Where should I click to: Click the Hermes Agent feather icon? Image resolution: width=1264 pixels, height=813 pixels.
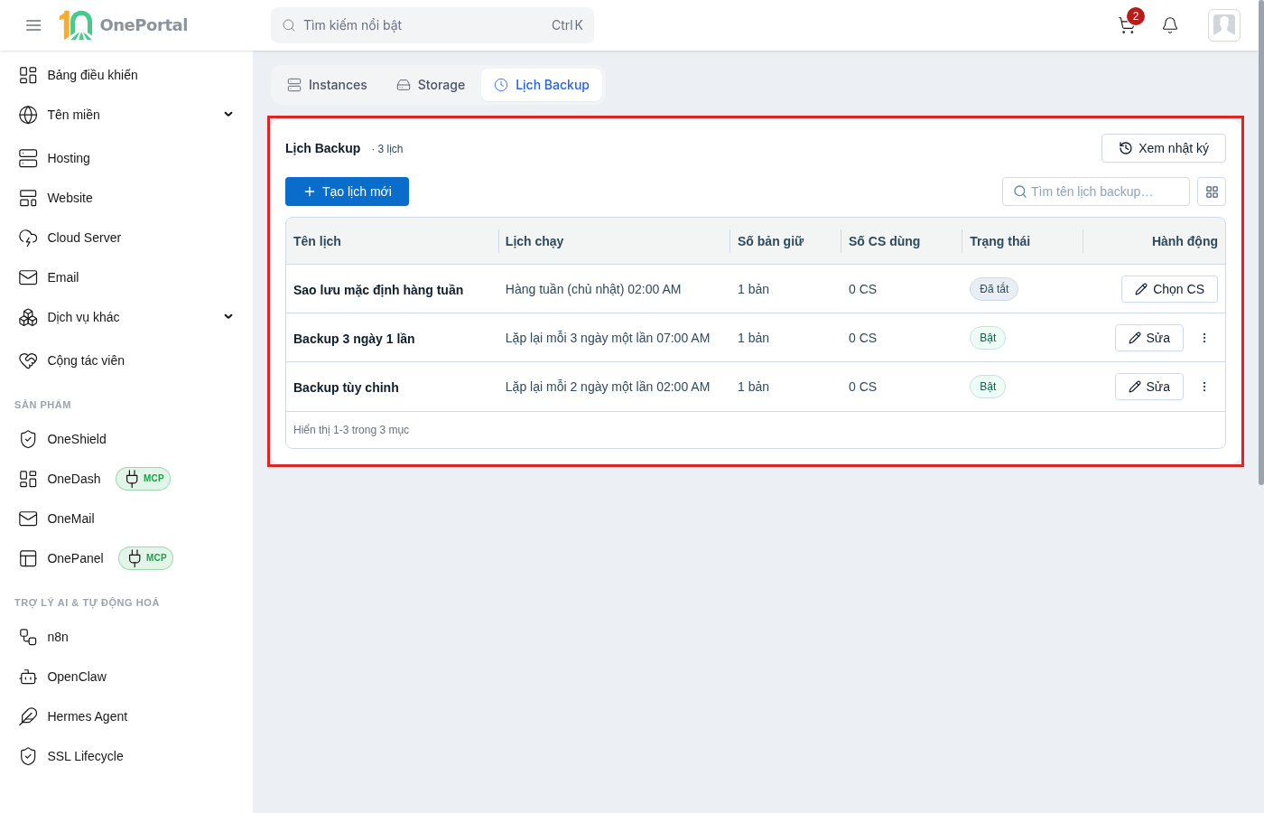pos(28,716)
